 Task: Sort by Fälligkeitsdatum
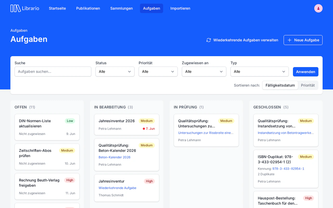pyautogui.click(x=280, y=85)
